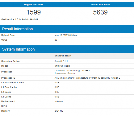Click the Views count value 20
The width and height of the screenshot is (134, 116).
pos(56,40)
